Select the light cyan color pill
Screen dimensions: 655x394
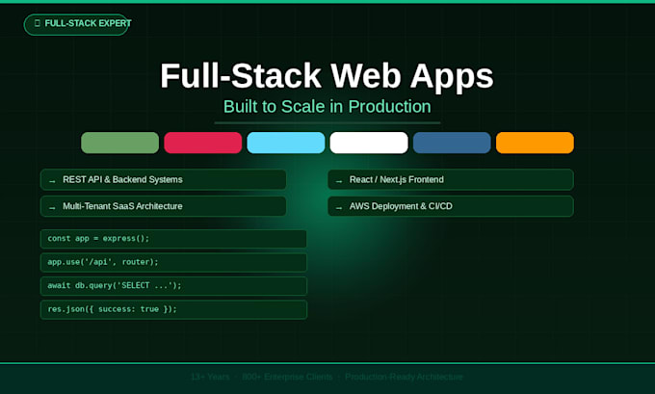click(286, 143)
